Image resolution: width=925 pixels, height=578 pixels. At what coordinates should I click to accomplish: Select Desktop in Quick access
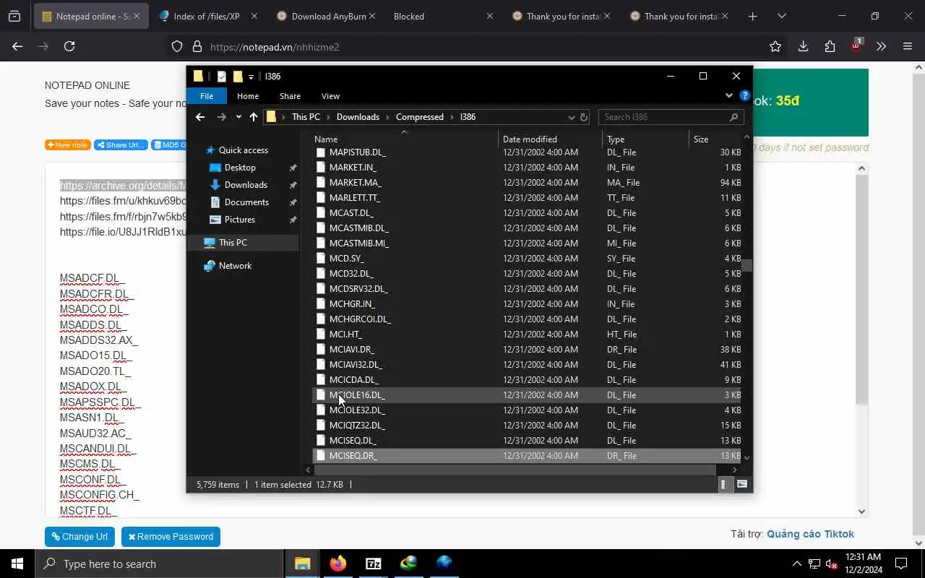240,168
